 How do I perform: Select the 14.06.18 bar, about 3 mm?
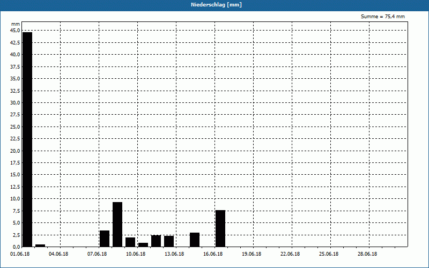195,240
